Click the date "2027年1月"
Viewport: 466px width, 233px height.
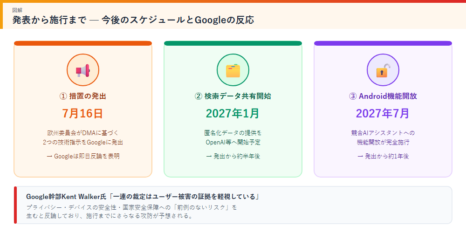tap(233, 113)
